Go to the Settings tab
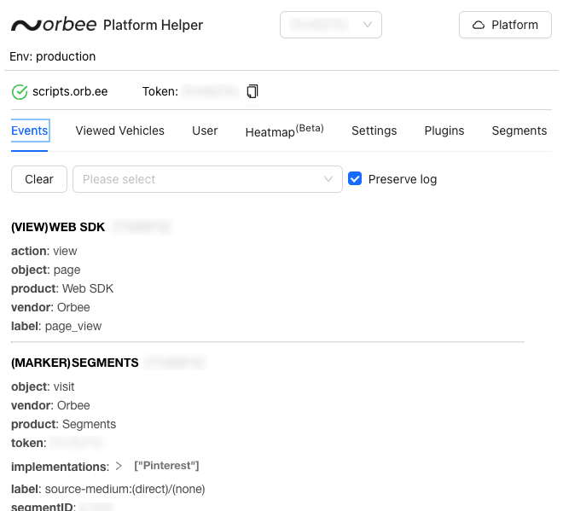 point(374,131)
